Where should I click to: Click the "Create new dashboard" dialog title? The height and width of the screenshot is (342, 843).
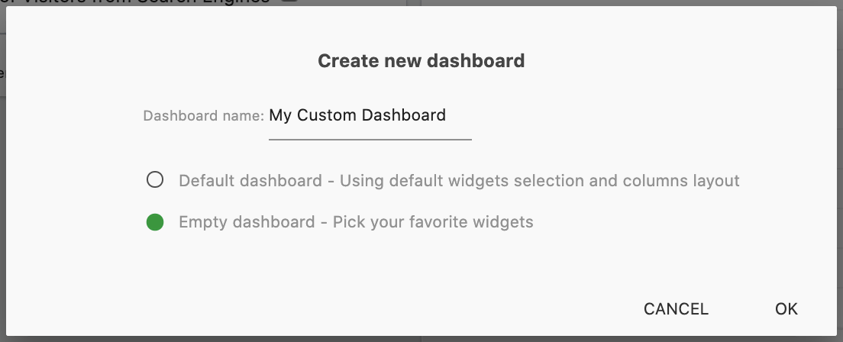coord(421,61)
